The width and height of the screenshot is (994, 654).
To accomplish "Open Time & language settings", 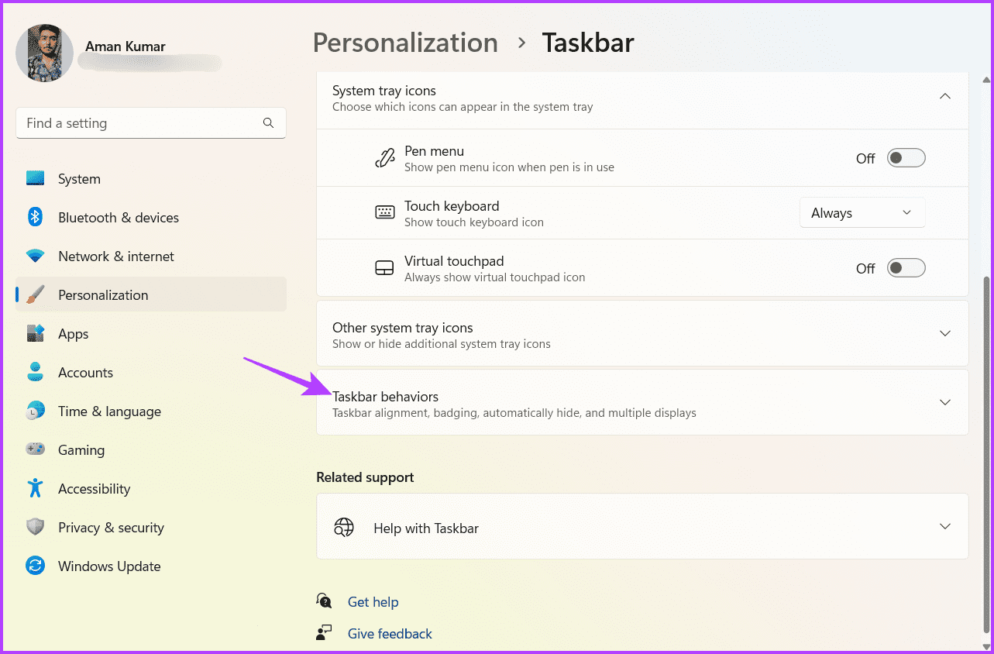I will (x=151, y=411).
